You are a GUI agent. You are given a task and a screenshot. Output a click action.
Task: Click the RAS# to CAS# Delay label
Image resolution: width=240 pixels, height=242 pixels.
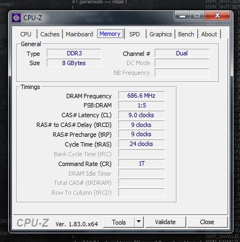point(74,125)
